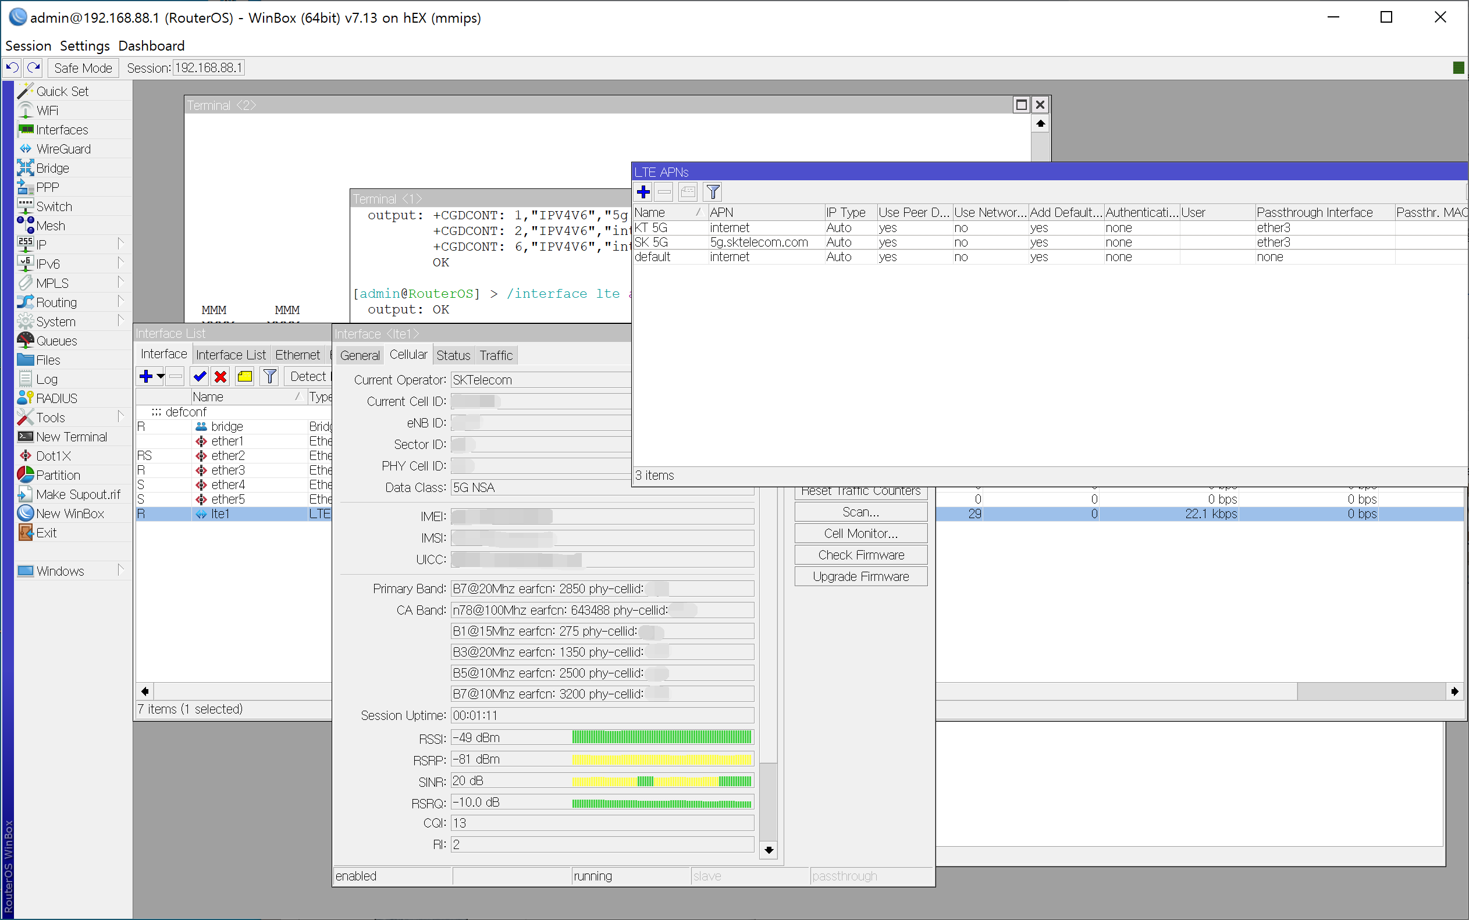The width and height of the screenshot is (1469, 920).
Task: Click the red X disable interface icon
Action: pos(220,377)
